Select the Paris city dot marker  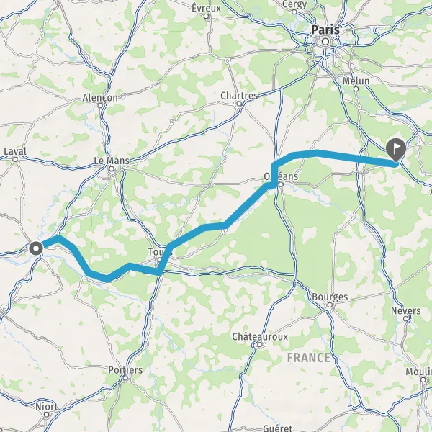coord(325,42)
